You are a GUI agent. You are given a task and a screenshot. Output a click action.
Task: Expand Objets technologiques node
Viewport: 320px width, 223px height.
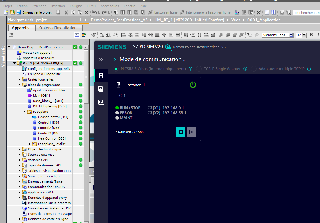[19, 149]
